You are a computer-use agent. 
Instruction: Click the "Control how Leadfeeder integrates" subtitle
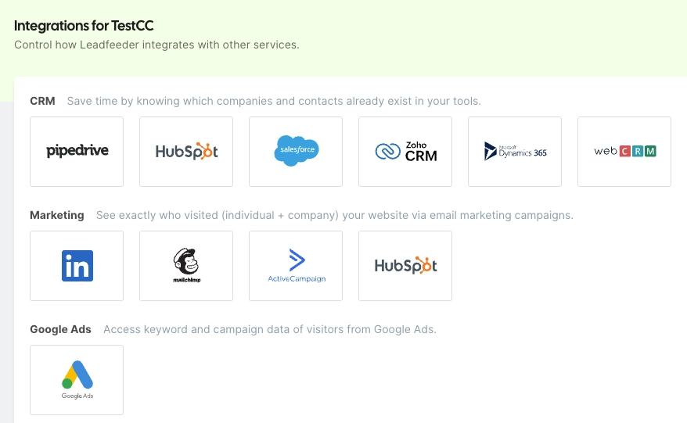(x=156, y=45)
